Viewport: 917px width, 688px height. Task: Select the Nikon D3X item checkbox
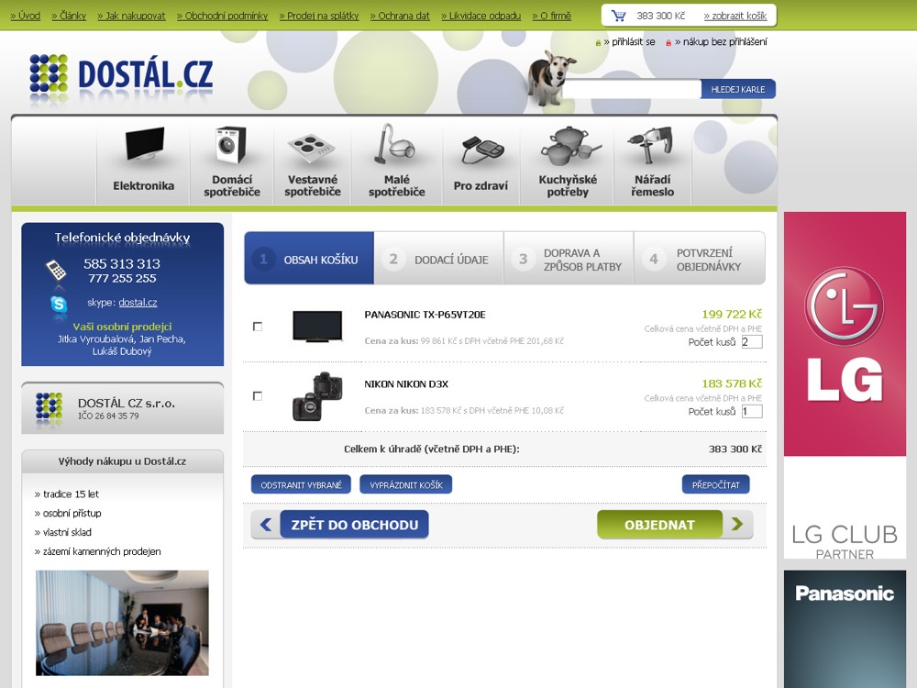click(x=258, y=396)
